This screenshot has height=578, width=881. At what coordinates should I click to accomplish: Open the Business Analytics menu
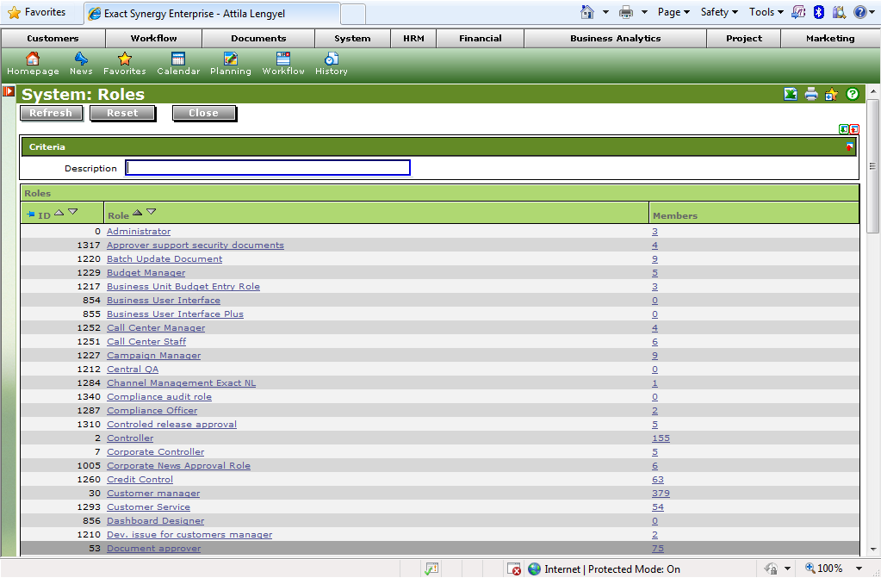click(615, 38)
